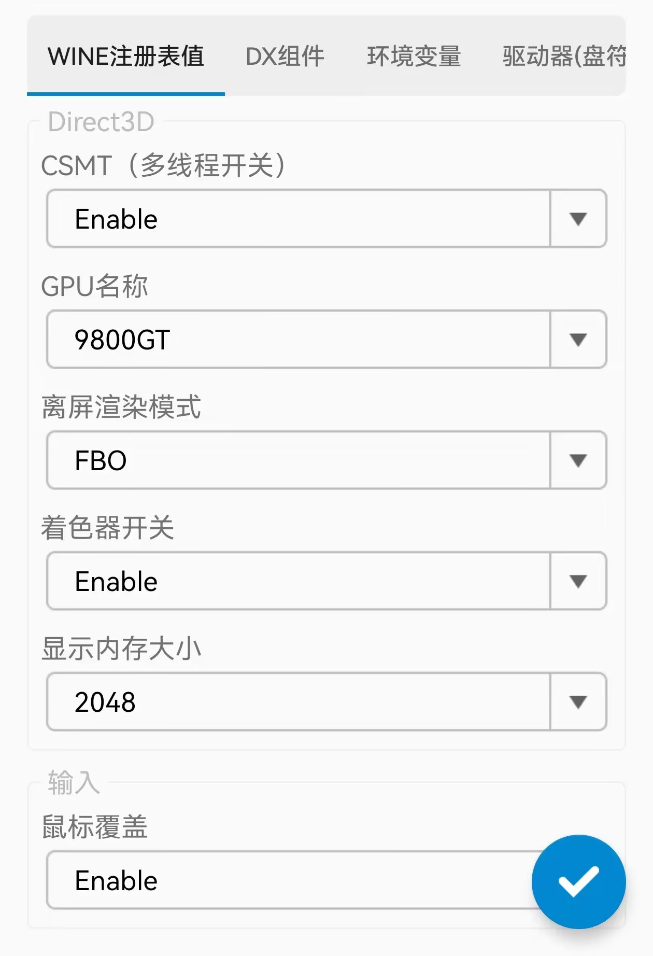Click the Direct3D section header

pos(101,122)
